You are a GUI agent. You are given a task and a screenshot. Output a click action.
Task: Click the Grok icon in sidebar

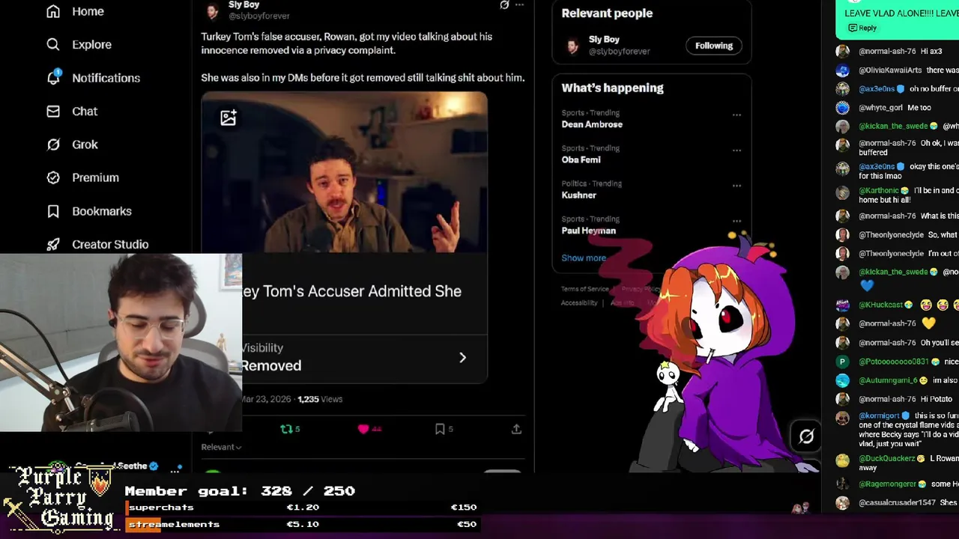[53, 144]
